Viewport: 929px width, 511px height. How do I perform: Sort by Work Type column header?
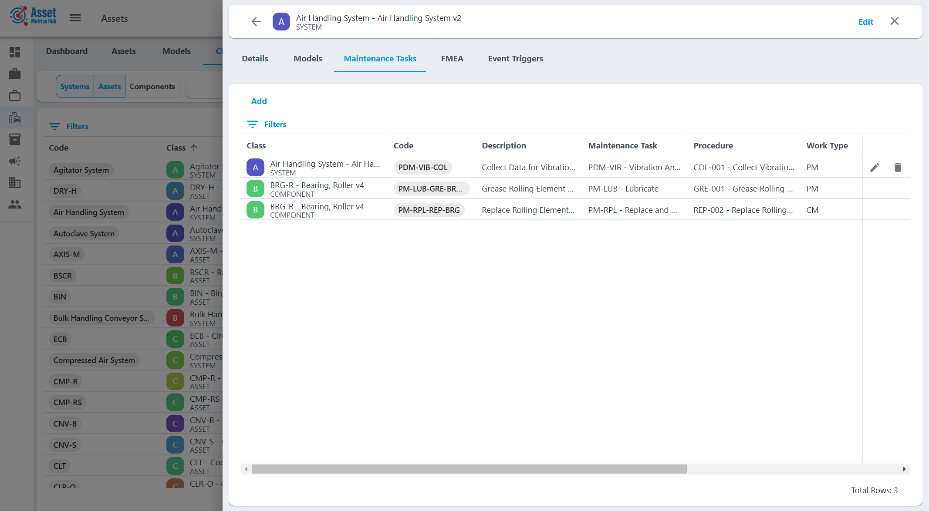tap(827, 145)
